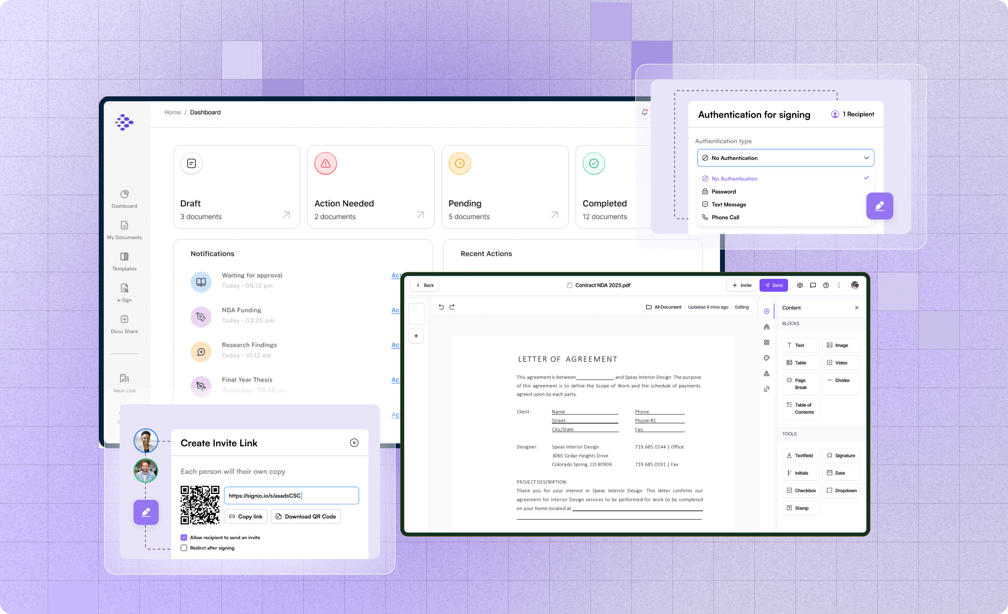Insert a Signature tool field
Image resolution: width=1008 pixels, height=614 pixels.
coord(841,455)
